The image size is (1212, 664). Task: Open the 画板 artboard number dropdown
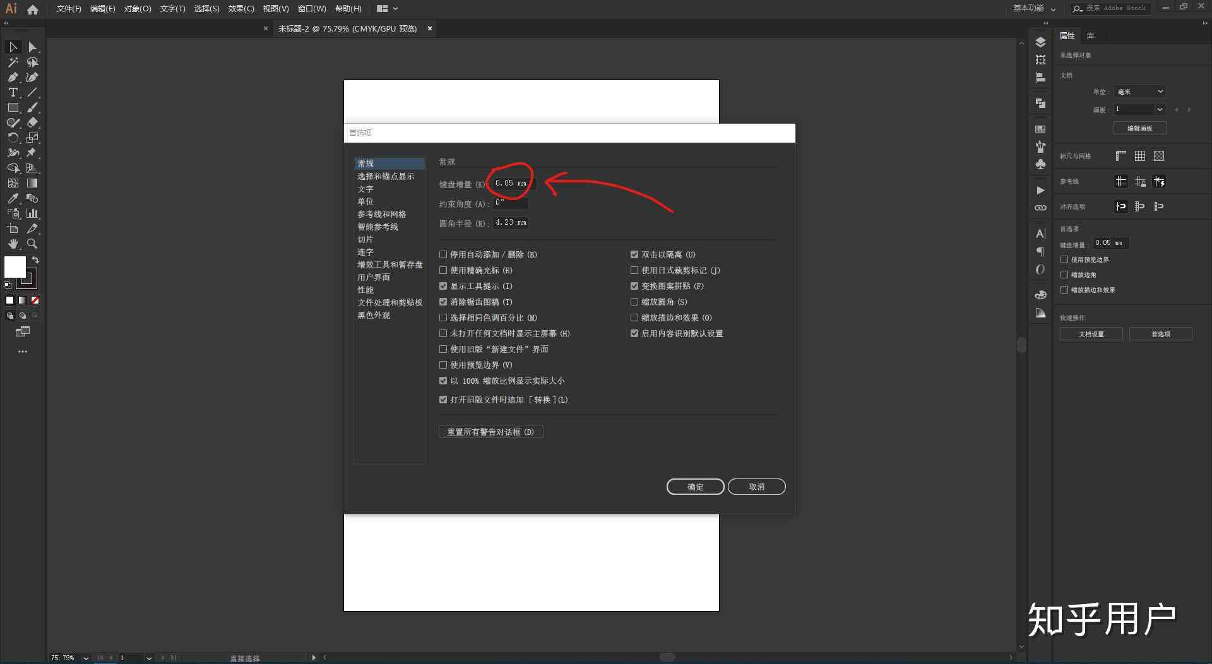1160,109
